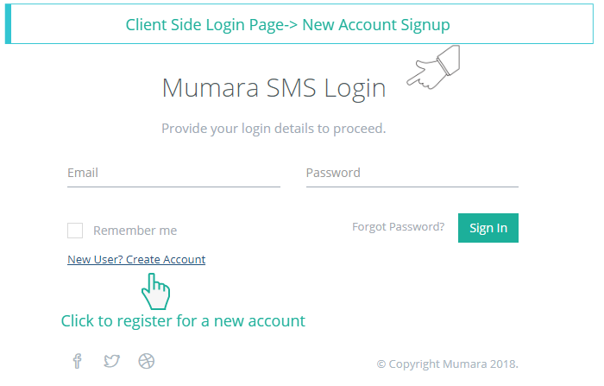Focus the Email input field

(173, 173)
